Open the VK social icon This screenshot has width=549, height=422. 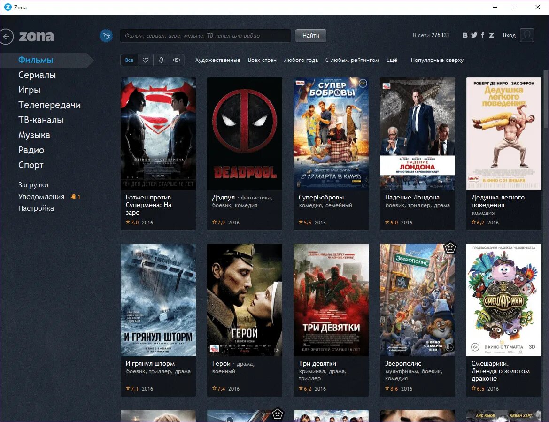(465, 35)
